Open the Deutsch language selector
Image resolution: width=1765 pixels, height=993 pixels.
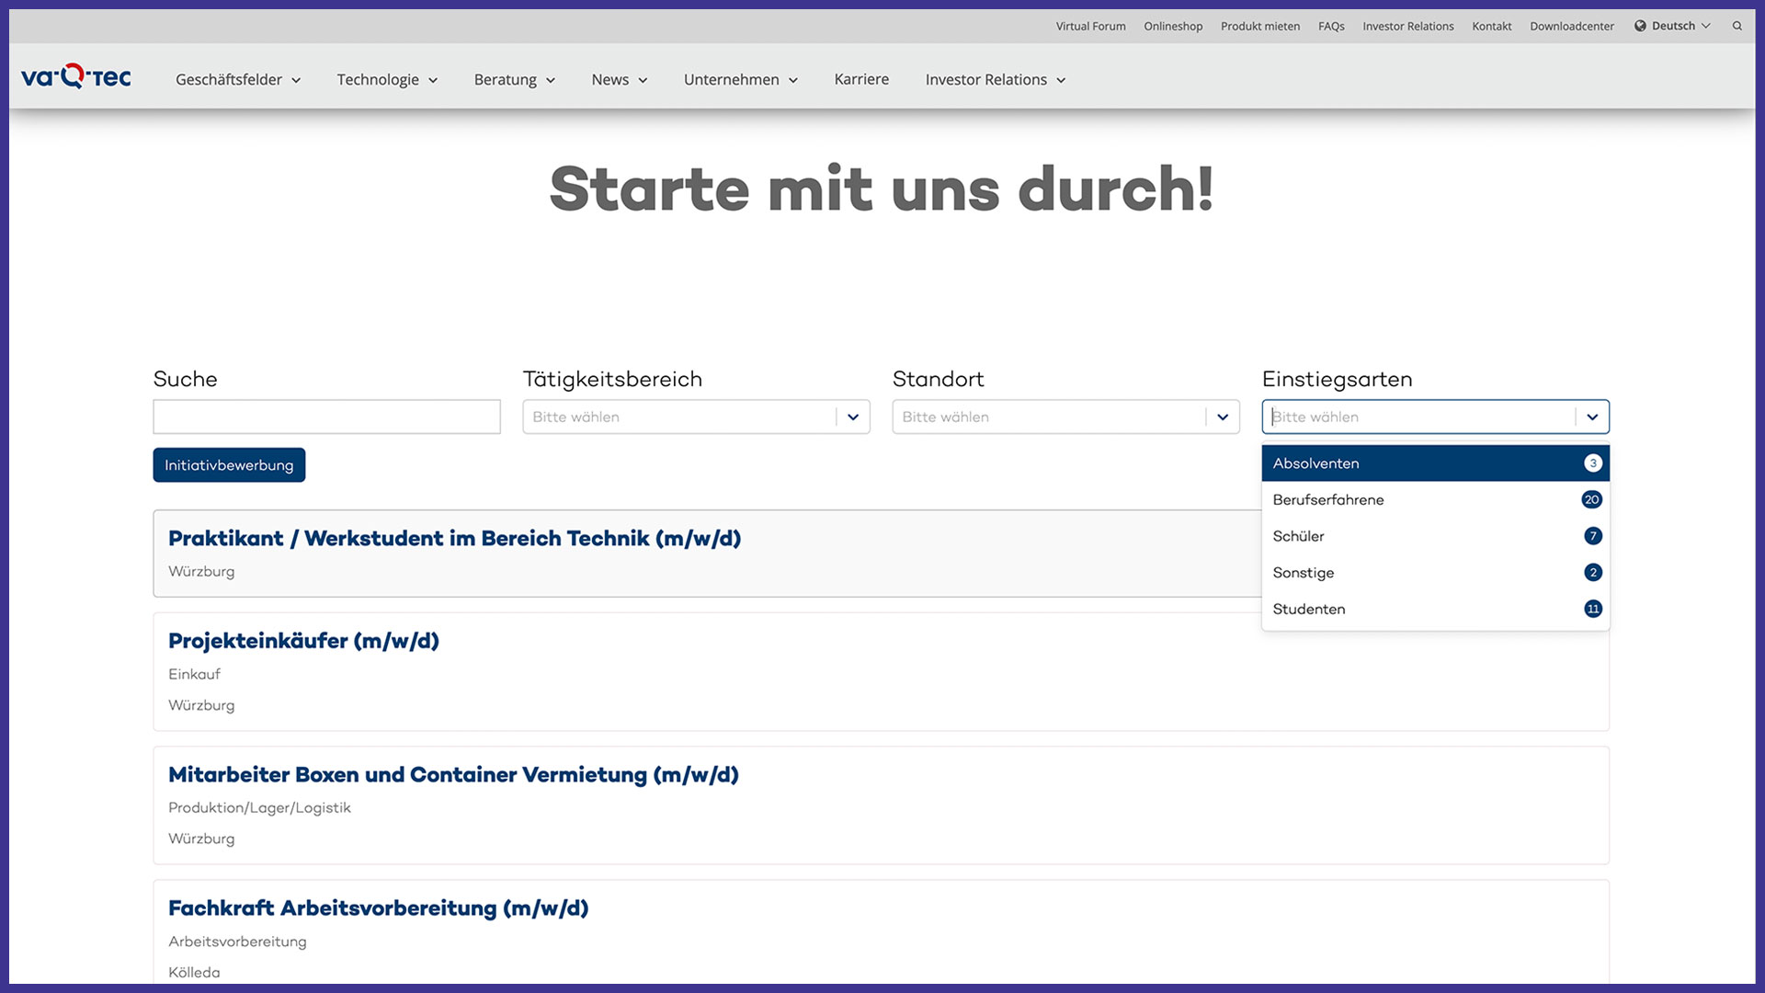coord(1672,26)
